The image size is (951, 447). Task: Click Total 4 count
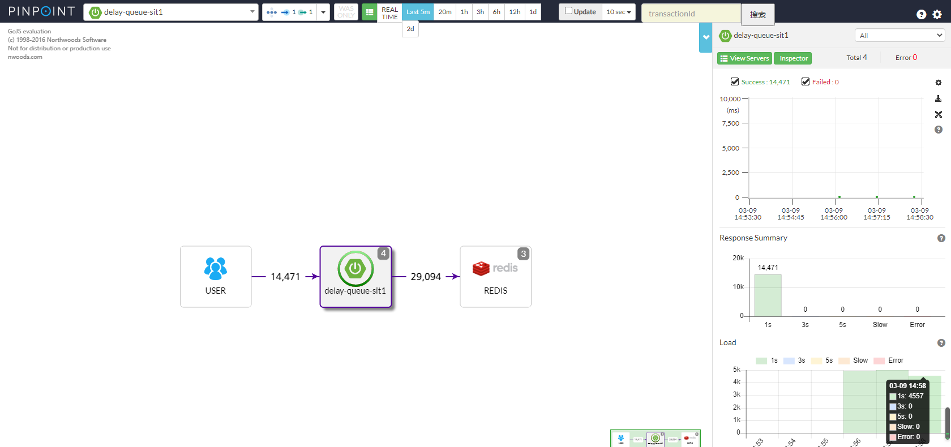point(857,58)
